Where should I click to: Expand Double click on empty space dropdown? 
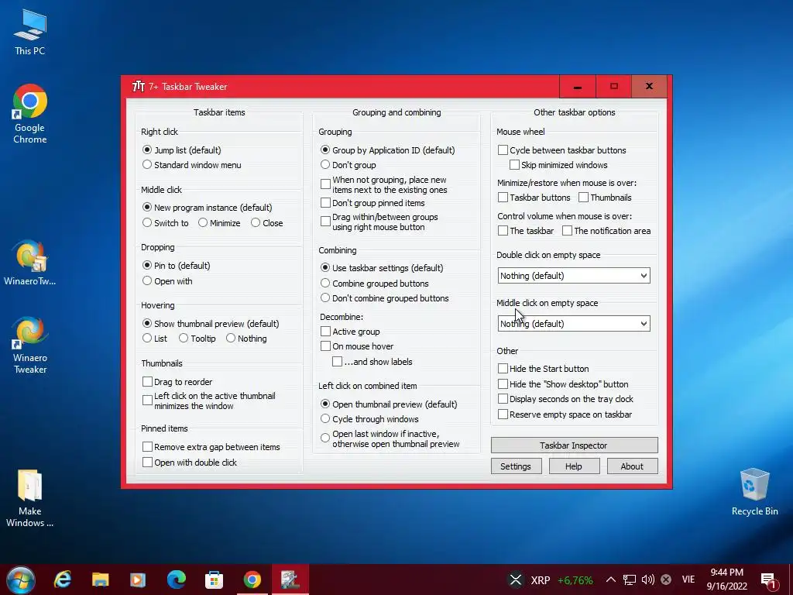pos(574,276)
